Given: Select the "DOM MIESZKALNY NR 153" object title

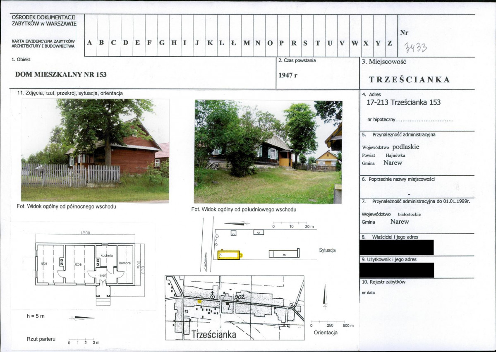Looking at the screenshot, I should (61, 75).
